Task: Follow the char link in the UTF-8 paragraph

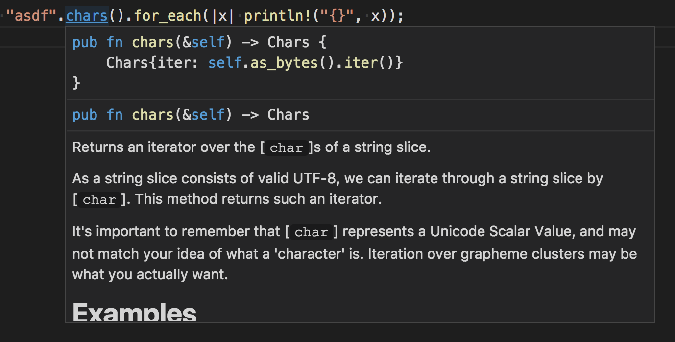Action: pyautogui.click(x=98, y=199)
